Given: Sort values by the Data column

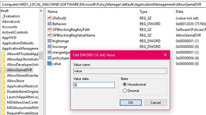Looking at the screenshot, I should 179,12.
